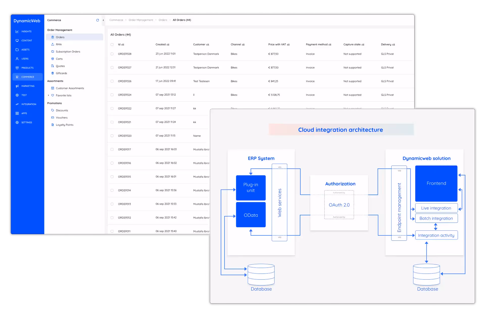The height and width of the screenshot is (323, 485).
Task: Click the Insights chart icon
Action: click(x=17, y=32)
